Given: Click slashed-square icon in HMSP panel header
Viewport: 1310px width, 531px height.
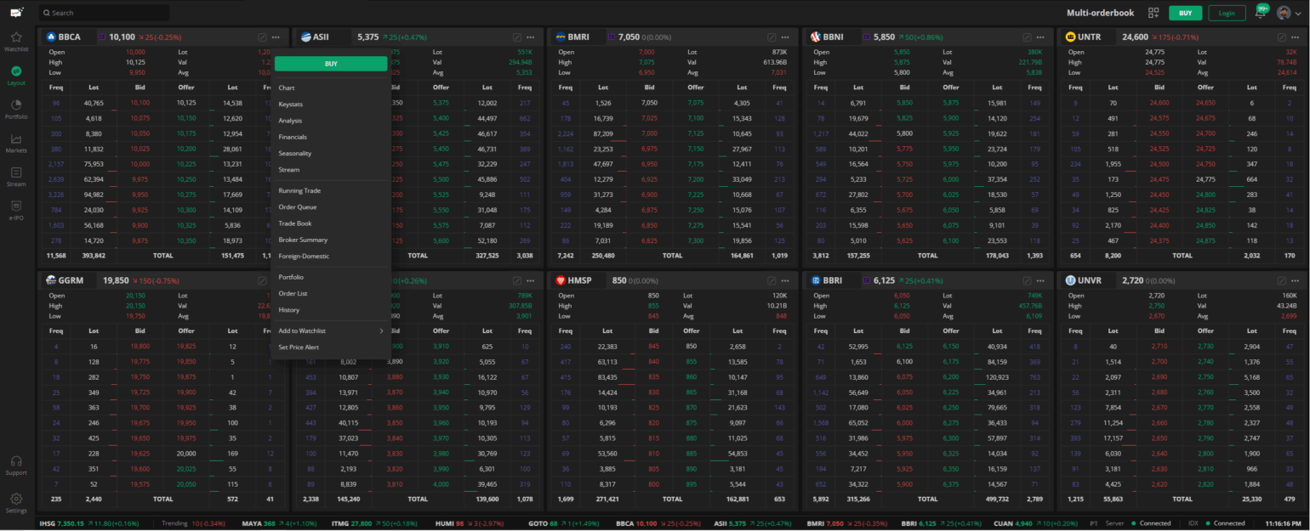Looking at the screenshot, I should tap(772, 280).
